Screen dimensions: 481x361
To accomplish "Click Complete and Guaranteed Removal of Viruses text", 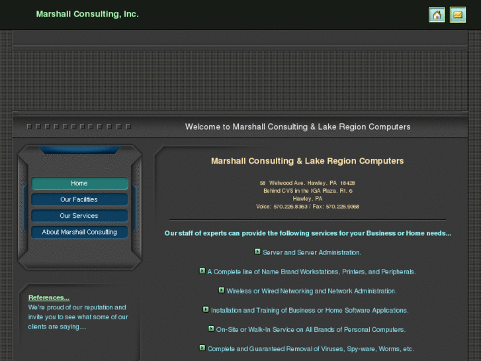I will click(x=310, y=349).
